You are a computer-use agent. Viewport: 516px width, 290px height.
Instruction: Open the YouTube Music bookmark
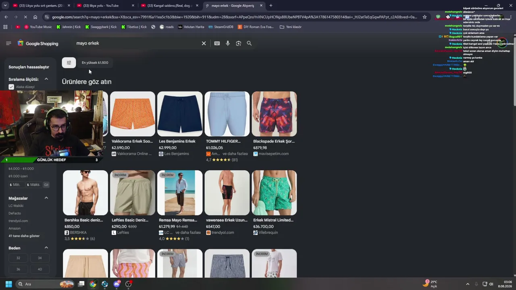coord(38,27)
